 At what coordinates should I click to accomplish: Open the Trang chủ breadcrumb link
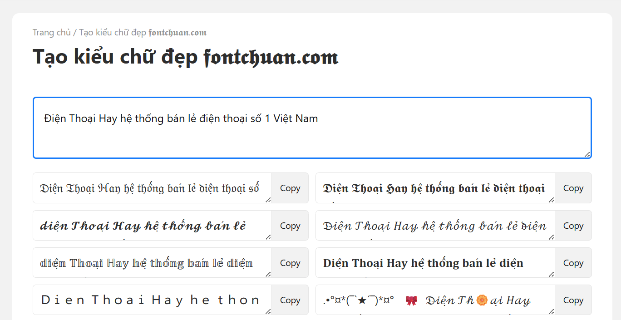(x=52, y=33)
